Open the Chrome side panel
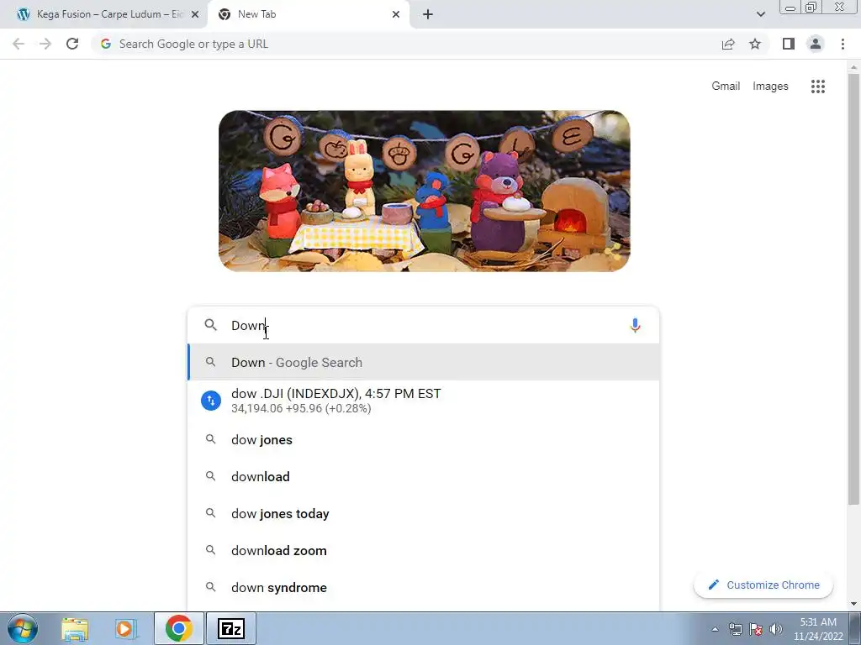The width and height of the screenshot is (861, 645). click(x=789, y=44)
